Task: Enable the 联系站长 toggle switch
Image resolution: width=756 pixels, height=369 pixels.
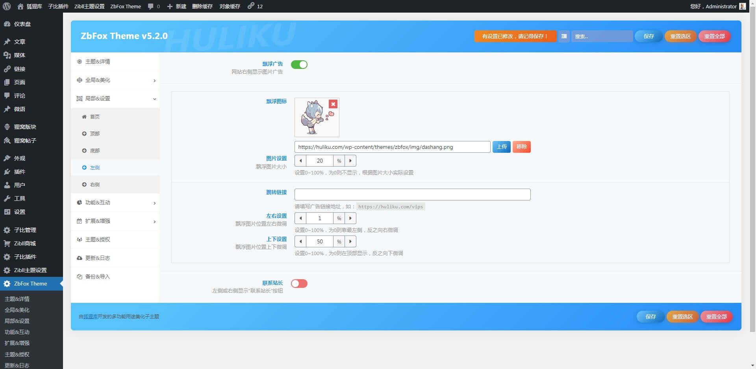Action: point(299,284)
